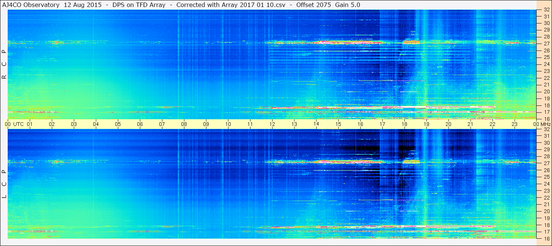
Task: Click the '00 UTC' start time marker
Action: click(14, 124)
